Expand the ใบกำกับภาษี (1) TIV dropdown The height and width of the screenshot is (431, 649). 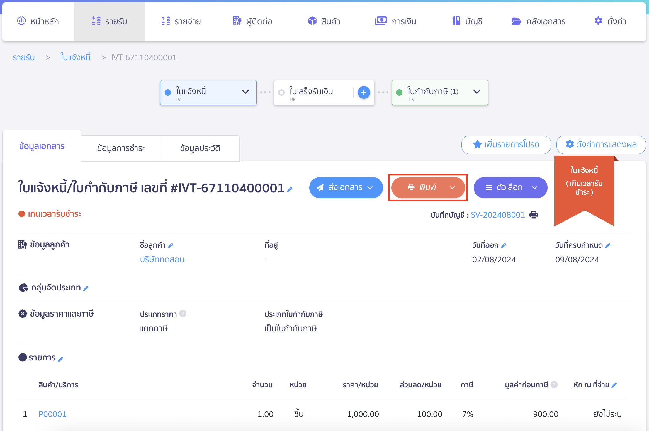click(x=477, y=92)
